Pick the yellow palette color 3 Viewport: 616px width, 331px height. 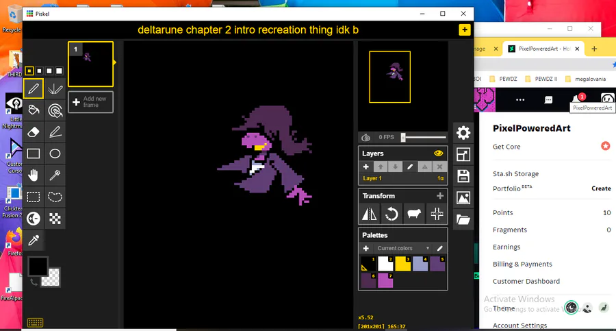click(x=402, y=264)
